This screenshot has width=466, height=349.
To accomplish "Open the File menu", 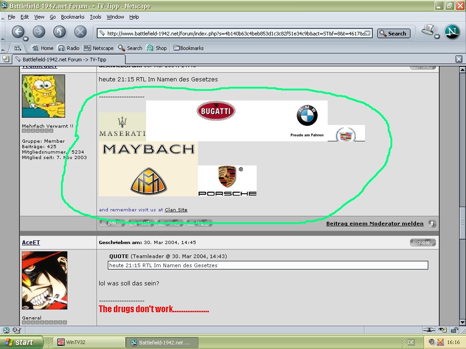I will pyautogui.click(x=11, y=17).
